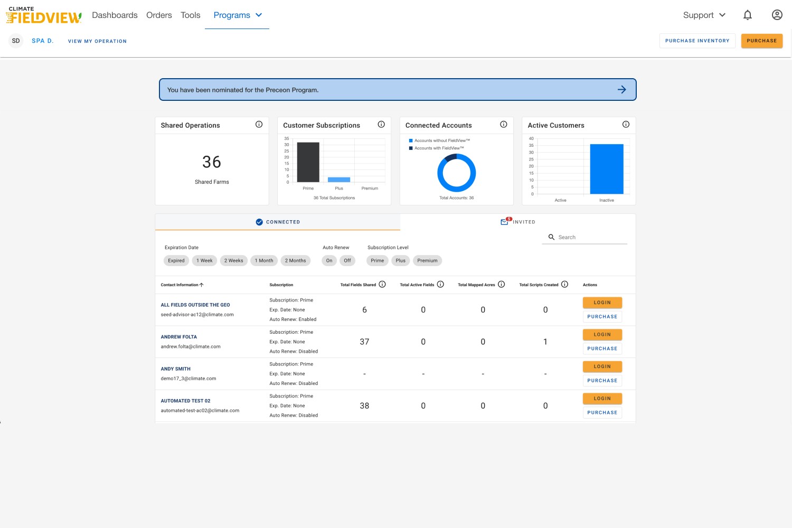Image resolution: width=792 pixels, height=528 pixels.
Task: Open the notifications bell
Action: coord(748,15)
